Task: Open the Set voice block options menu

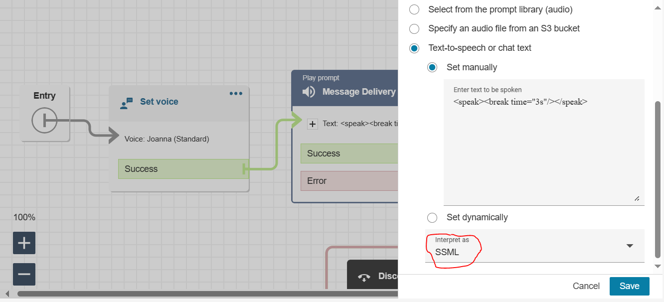Action: 236,94
